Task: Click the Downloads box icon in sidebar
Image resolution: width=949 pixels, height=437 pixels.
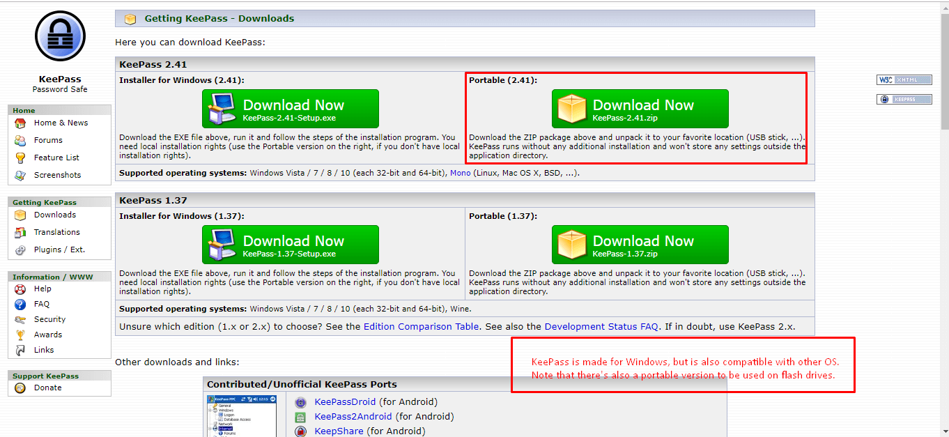Action: click(x=20, y=215)
